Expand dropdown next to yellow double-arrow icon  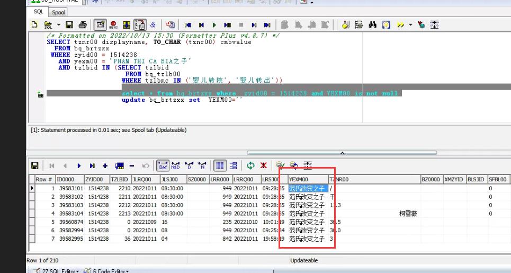410,25
